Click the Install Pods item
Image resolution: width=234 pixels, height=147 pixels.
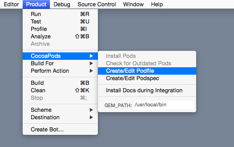147,56
